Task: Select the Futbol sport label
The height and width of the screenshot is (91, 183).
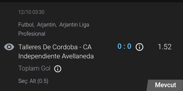Action: 26,25
